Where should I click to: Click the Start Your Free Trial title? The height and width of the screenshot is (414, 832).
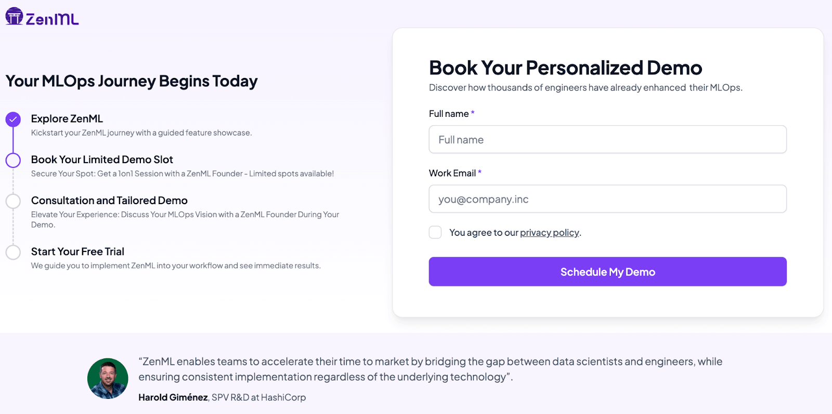(77, 252)
